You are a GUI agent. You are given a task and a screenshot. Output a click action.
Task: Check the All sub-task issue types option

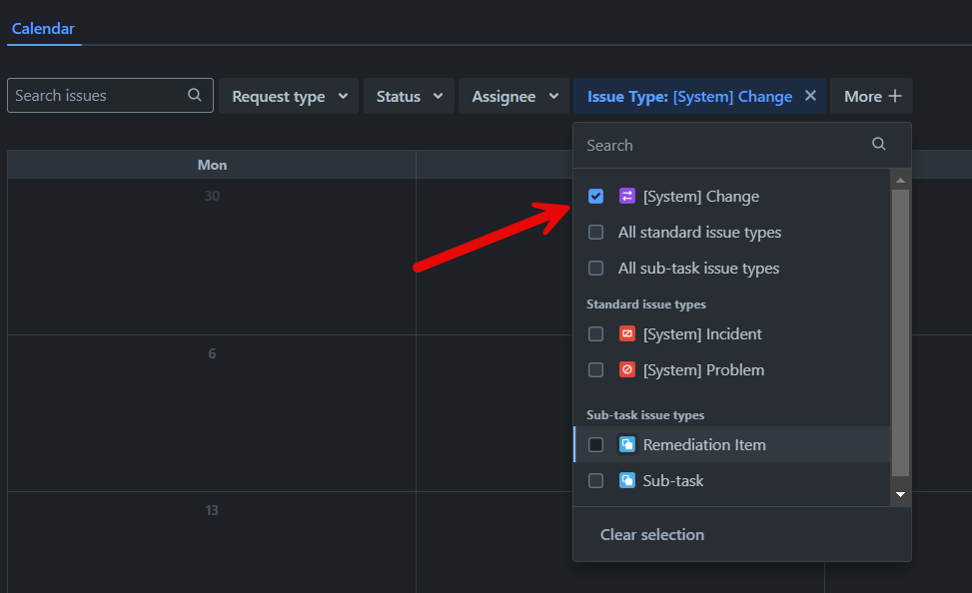[x=595, y=268]
